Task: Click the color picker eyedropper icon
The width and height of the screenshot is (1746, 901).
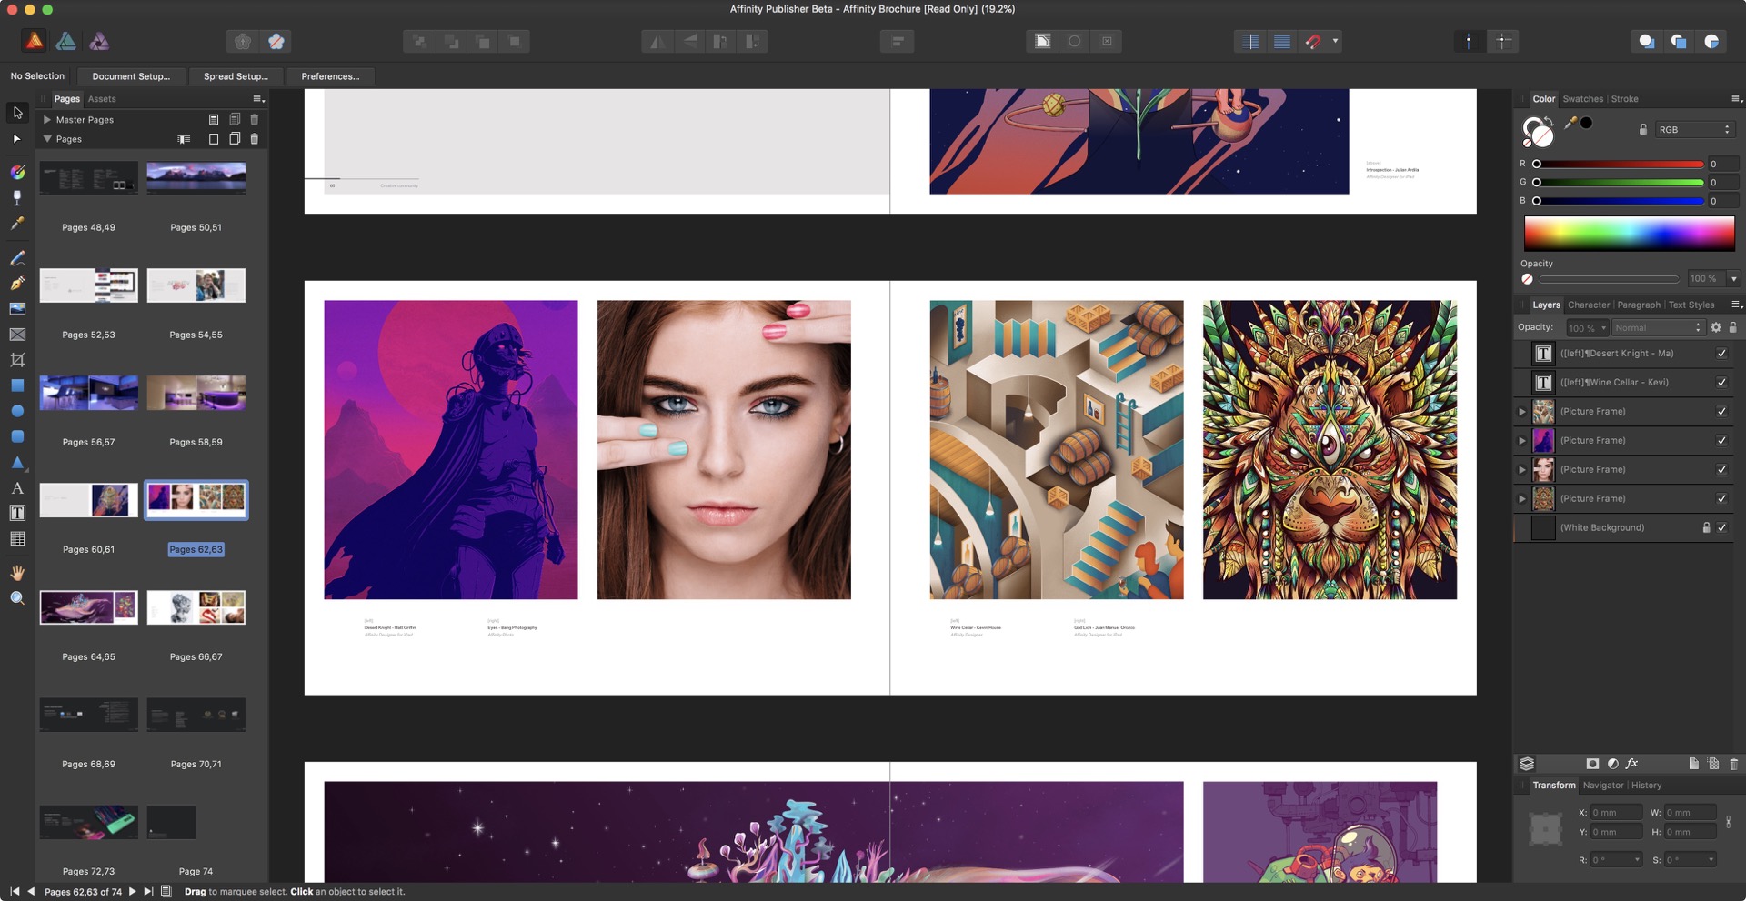Action: pyautogui.click(x=1570, y=123)
